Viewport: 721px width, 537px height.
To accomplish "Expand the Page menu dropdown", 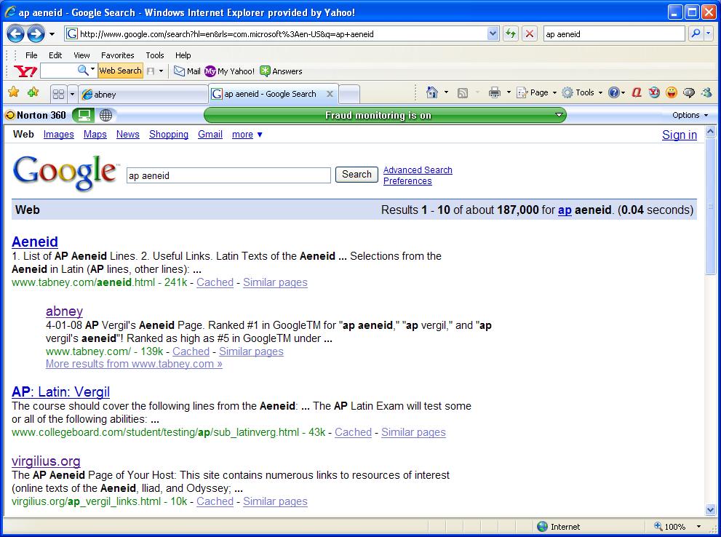I will pyautogui.click(x=554, y=93).
